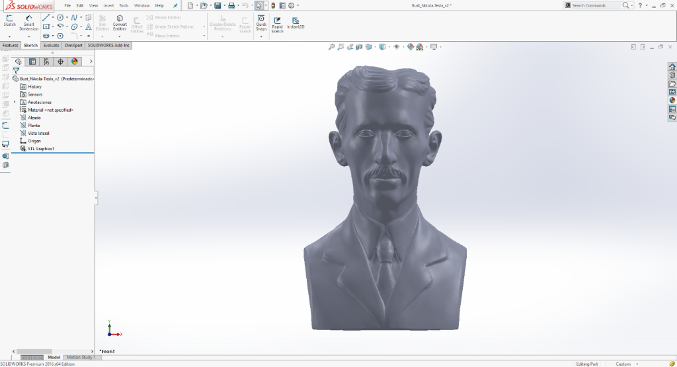Choose the Polygon sketch tool
This screenshot has width=677, height=367.
[60, 36]
